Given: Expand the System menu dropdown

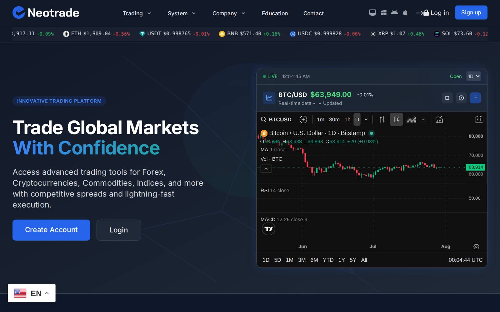Looking at the screenshot, I should 182,13.
